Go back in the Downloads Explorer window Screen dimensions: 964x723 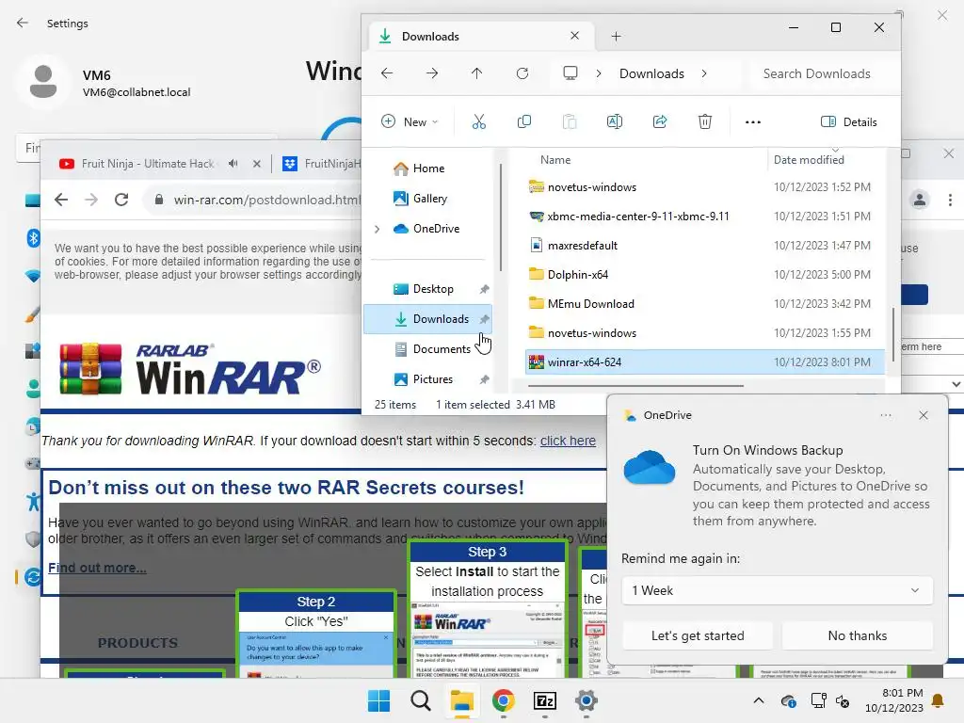387,73
